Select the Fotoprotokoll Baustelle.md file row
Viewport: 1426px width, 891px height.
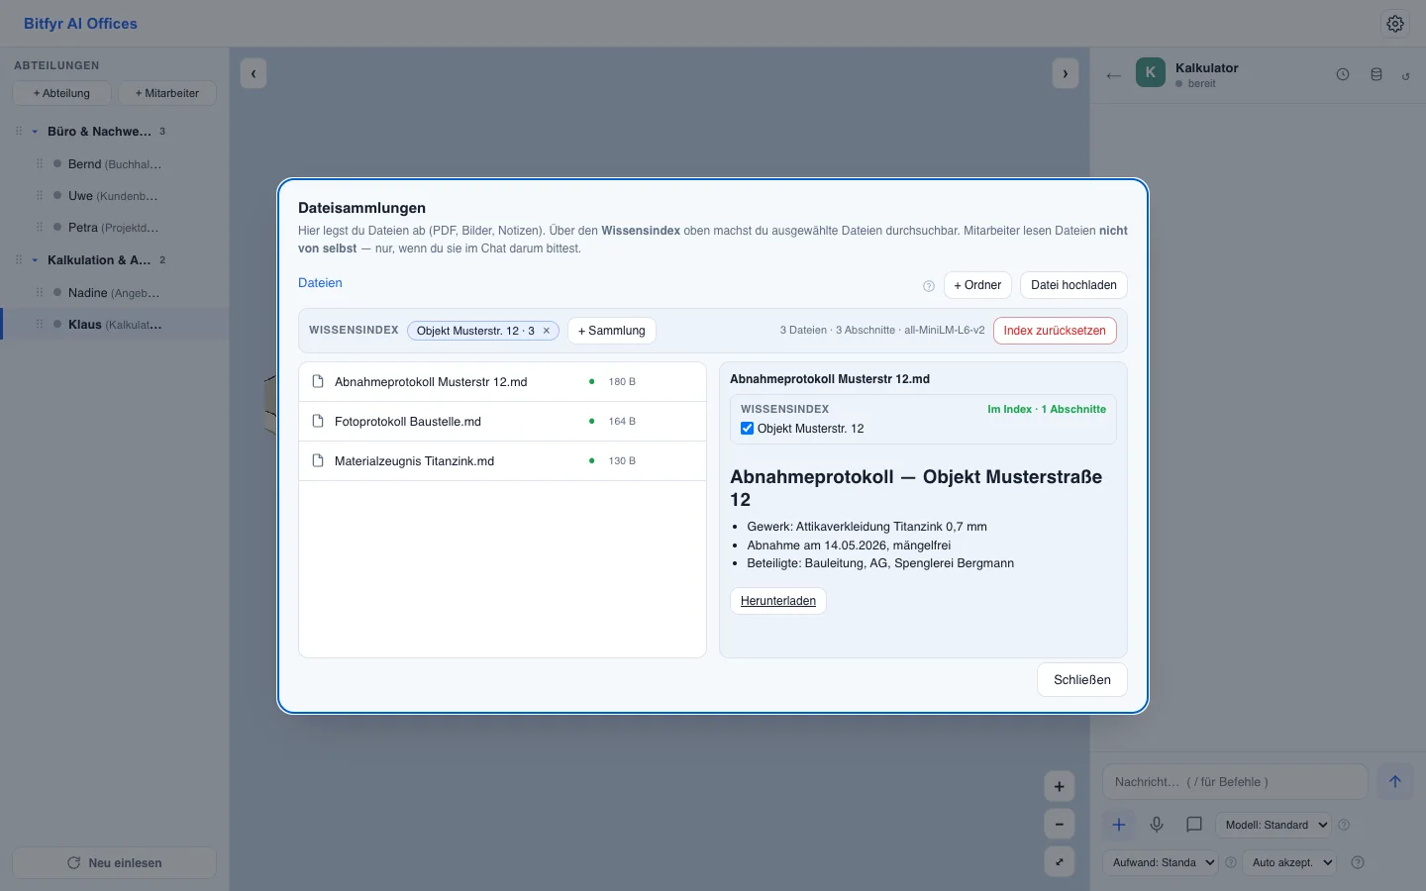(502, 422)
